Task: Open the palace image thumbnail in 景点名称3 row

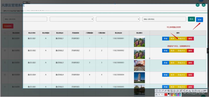Action: pyautogui.click(x=140, y=66)
